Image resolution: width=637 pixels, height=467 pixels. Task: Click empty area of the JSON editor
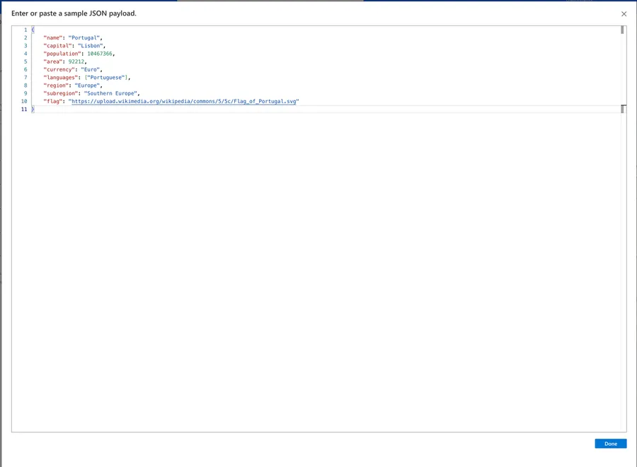pos(318,268)
